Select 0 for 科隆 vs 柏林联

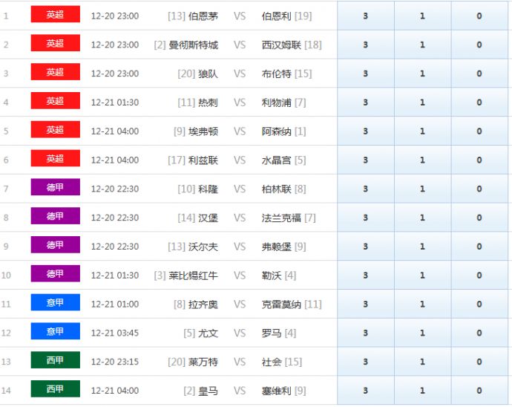pos(479,189)
